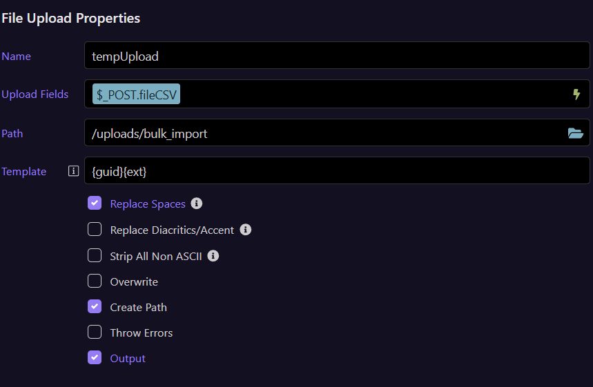Click the Replace Spaces label
593x387 pixels.
tap(148, 204)
